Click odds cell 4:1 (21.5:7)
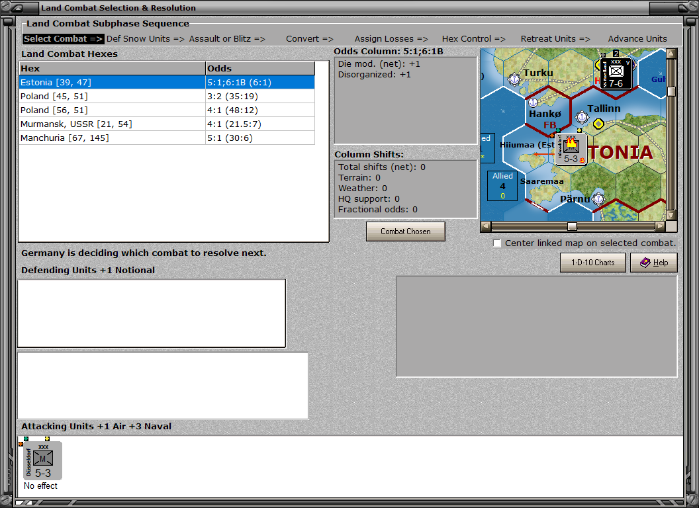Image resolution: width=699 pixels, height=508 pixels. click(x=260, y=124)
